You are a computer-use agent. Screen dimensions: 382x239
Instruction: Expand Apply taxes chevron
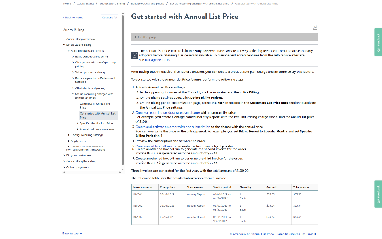click(x=69, y=141)
